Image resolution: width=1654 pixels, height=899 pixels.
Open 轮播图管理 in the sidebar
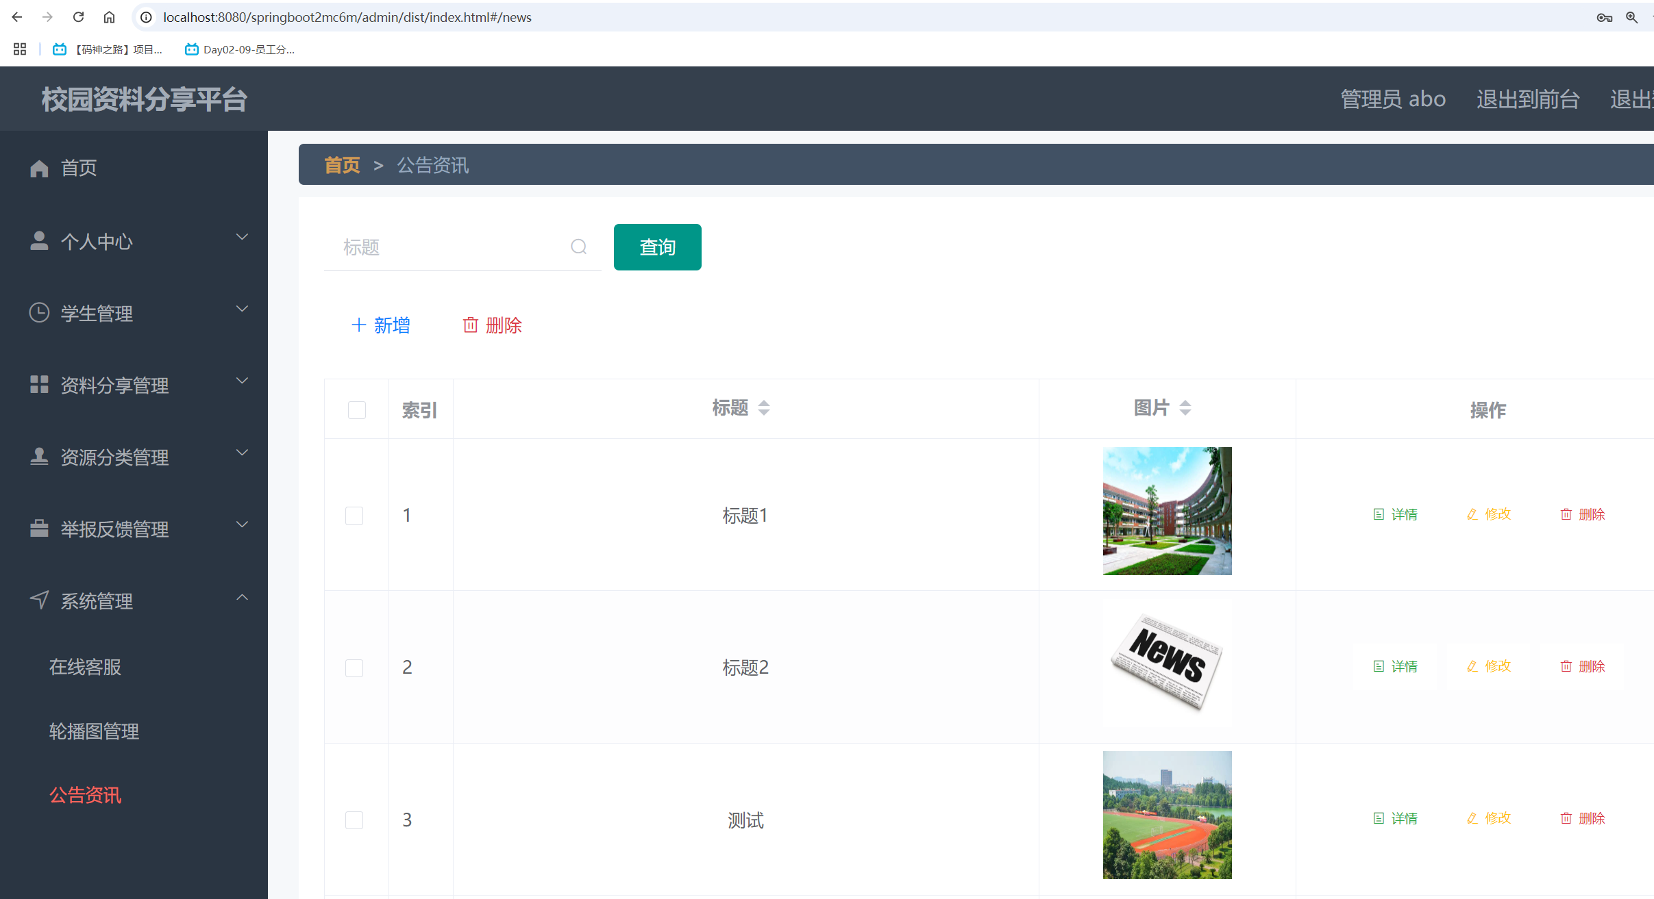pos(95,731)
